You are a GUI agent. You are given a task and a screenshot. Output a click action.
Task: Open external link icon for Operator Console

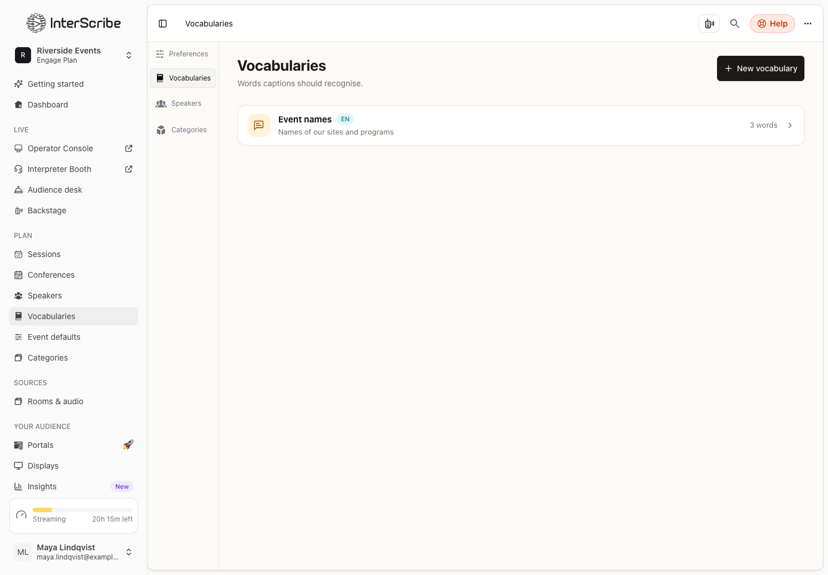pos(129,148)
